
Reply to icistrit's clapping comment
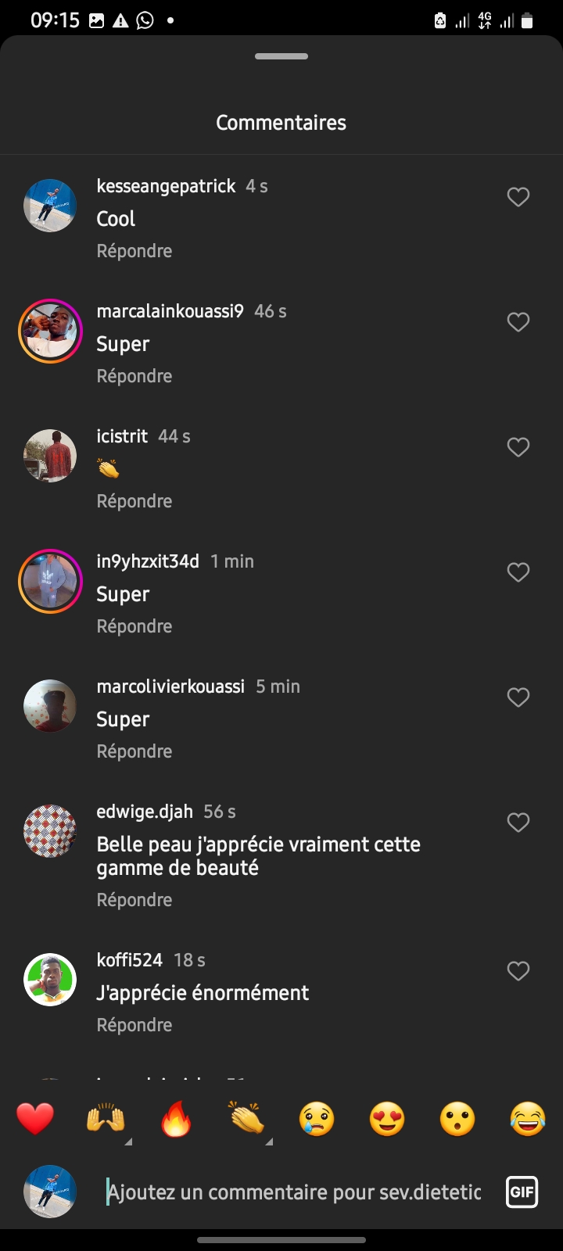pos(134,501)
